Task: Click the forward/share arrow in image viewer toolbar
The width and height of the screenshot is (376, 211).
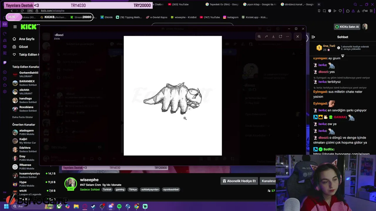Action: pyautogui.click(x=266, y=37)
